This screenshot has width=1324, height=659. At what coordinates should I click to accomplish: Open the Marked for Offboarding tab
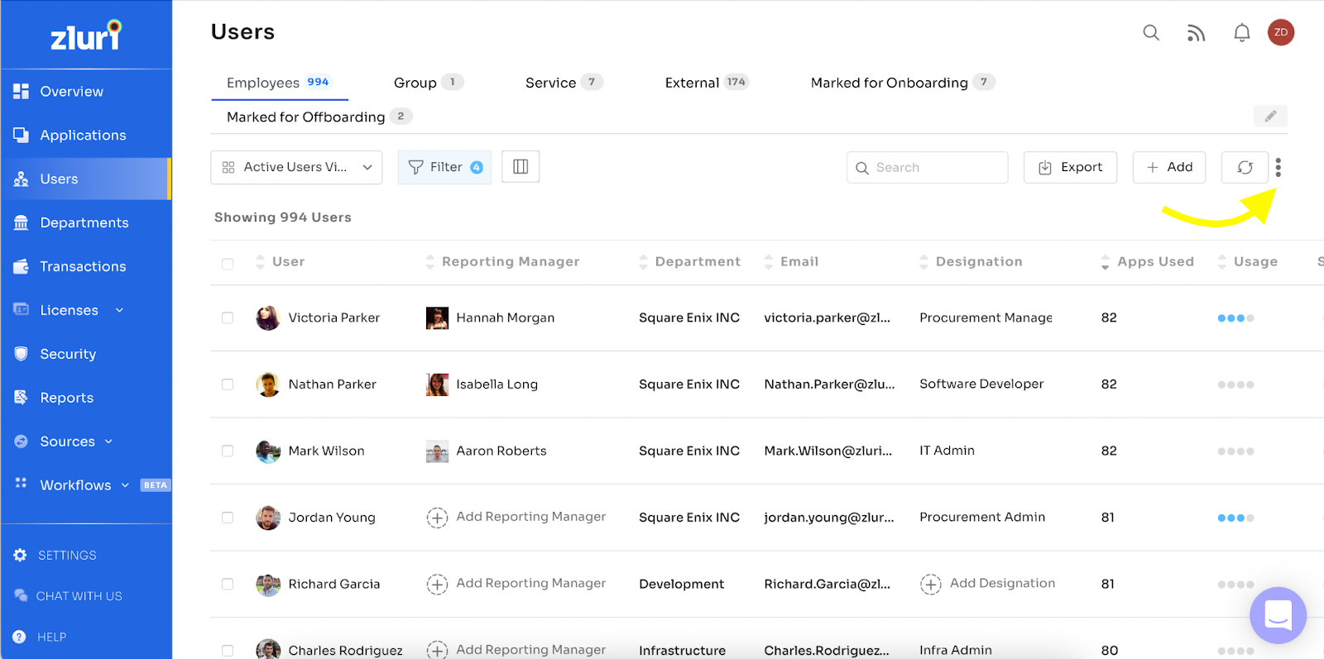[x=319, y=117]
